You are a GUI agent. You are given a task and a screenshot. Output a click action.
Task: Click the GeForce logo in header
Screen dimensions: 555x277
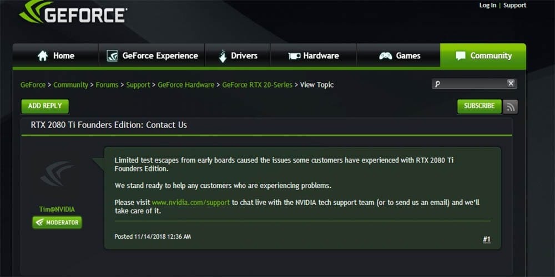click(72, 13)
